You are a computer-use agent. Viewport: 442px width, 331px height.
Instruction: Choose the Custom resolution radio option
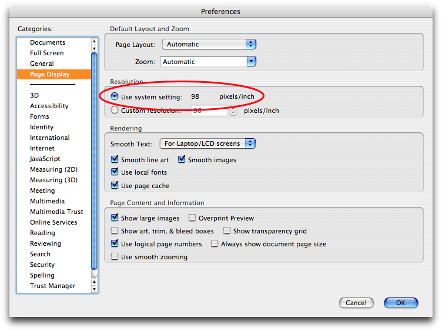(115, 110)
